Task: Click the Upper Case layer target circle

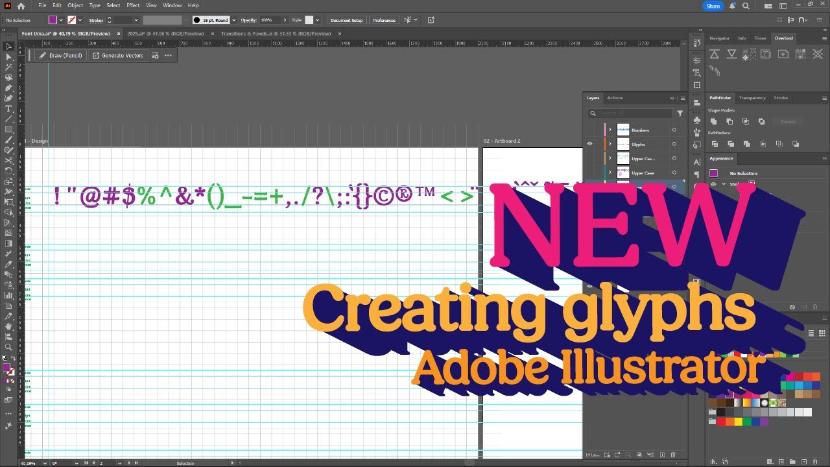Action: click(674, 173)
